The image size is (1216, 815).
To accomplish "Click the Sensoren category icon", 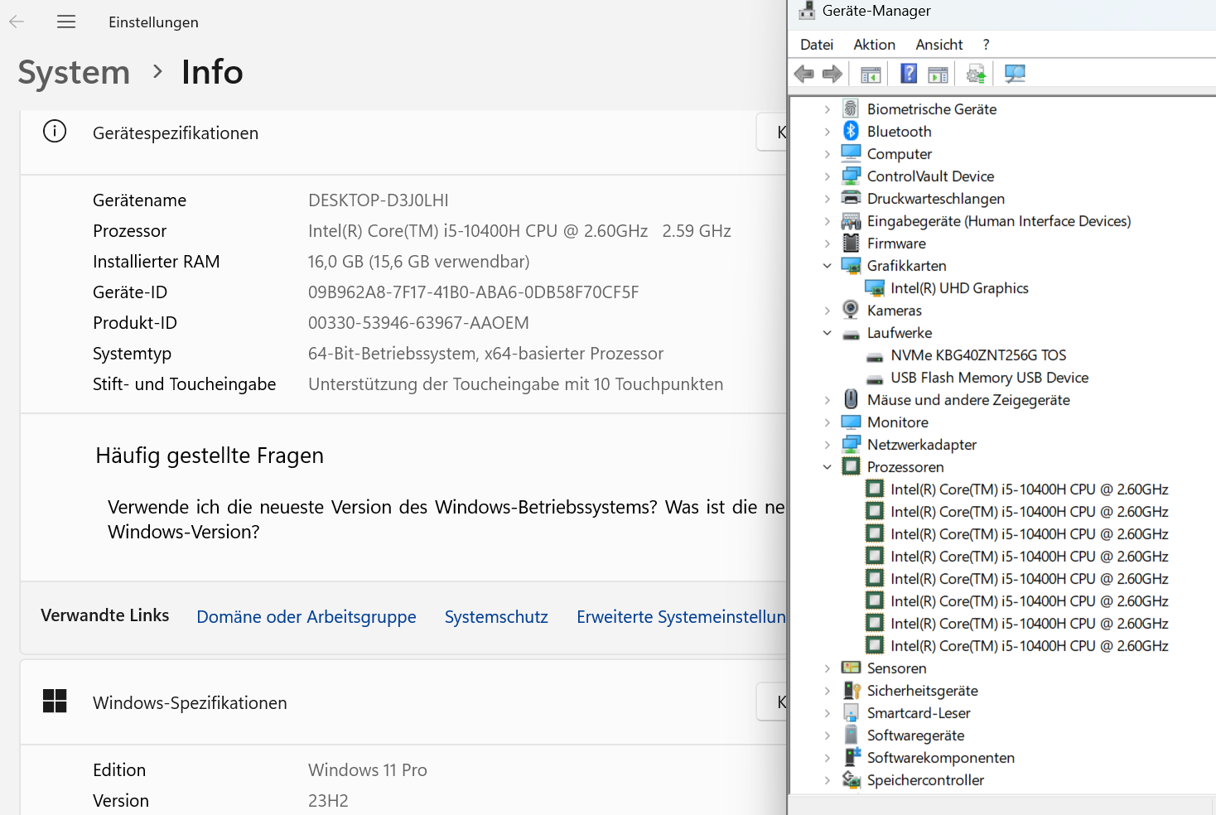I will 851,668.
